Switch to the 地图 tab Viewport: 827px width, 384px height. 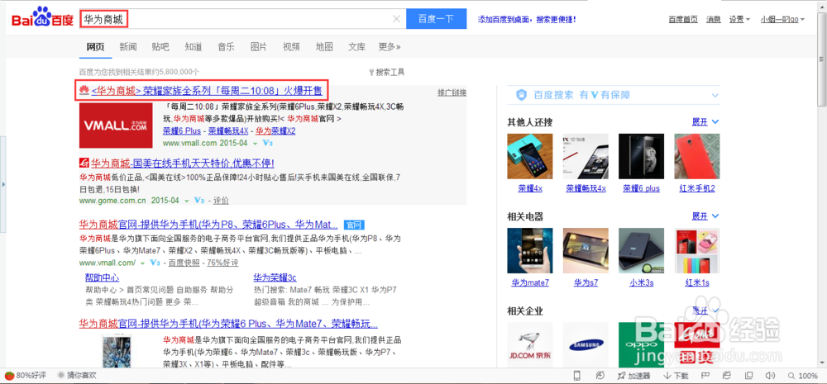pyautogui.click(x=324, y=47)
